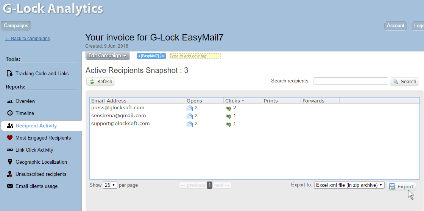Select page 1 in pagination
The image size is (424, 211).
pyautogui.click(x=209, y=185)
